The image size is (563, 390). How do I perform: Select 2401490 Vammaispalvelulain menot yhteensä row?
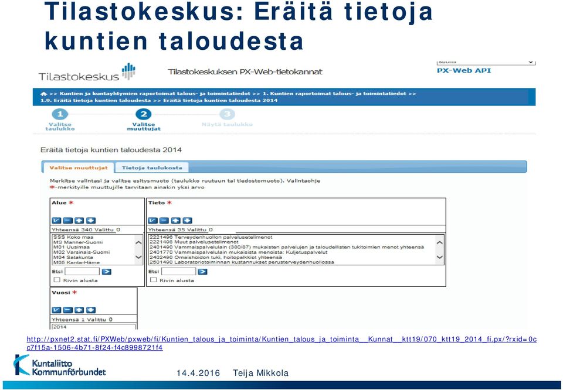291,247
